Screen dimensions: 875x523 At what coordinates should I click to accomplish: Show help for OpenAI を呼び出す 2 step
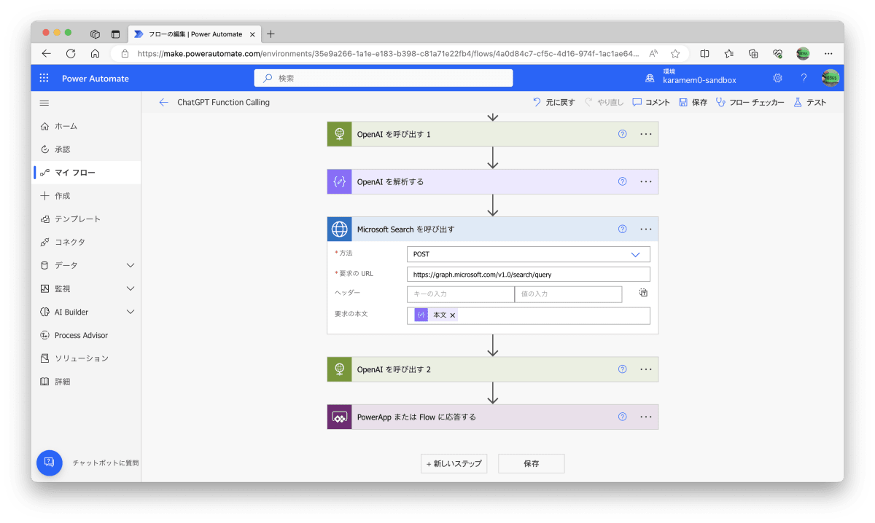click(x=622, y=369)
